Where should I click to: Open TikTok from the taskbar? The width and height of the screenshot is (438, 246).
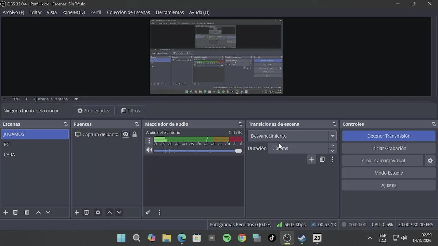pyautogui.click(x=272, y=238)
